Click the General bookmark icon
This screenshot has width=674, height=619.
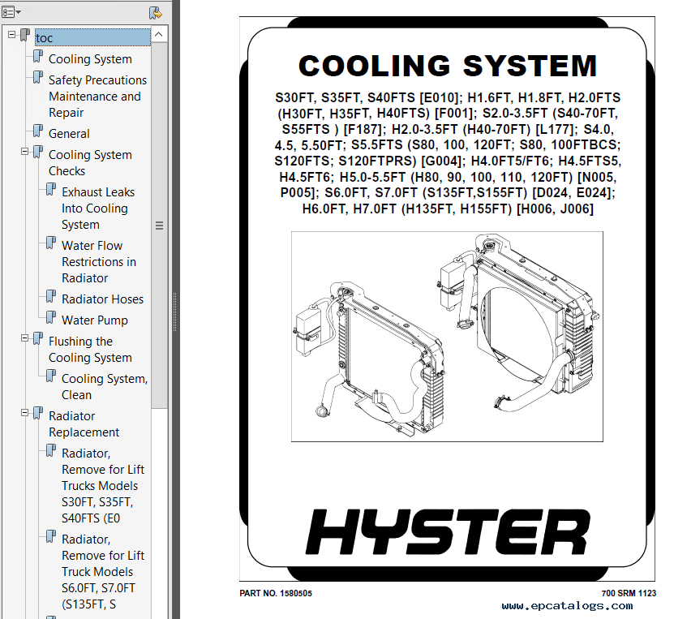point(38,131)
